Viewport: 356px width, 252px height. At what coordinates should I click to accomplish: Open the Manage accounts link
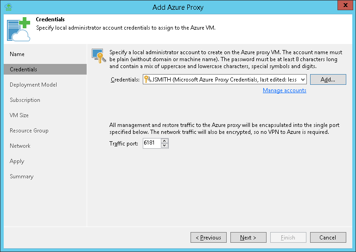pyautogui.click(x=284, y=90)
